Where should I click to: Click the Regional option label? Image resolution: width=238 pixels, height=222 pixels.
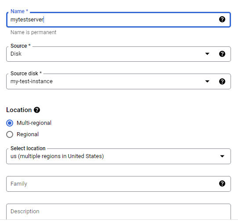pyautogui.click(x=28, y=134)
